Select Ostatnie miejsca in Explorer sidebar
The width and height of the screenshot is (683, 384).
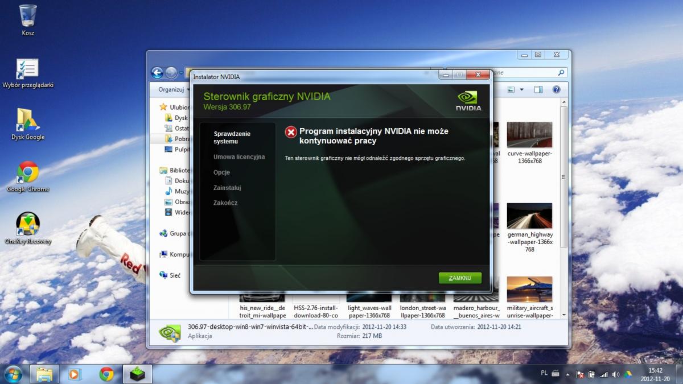coord(176,128)
